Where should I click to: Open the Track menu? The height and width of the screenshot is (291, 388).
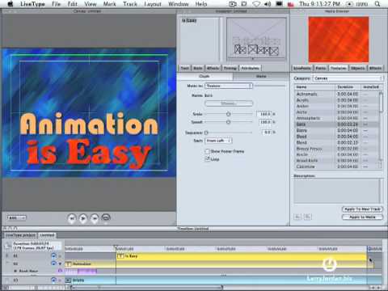[130, 4]
